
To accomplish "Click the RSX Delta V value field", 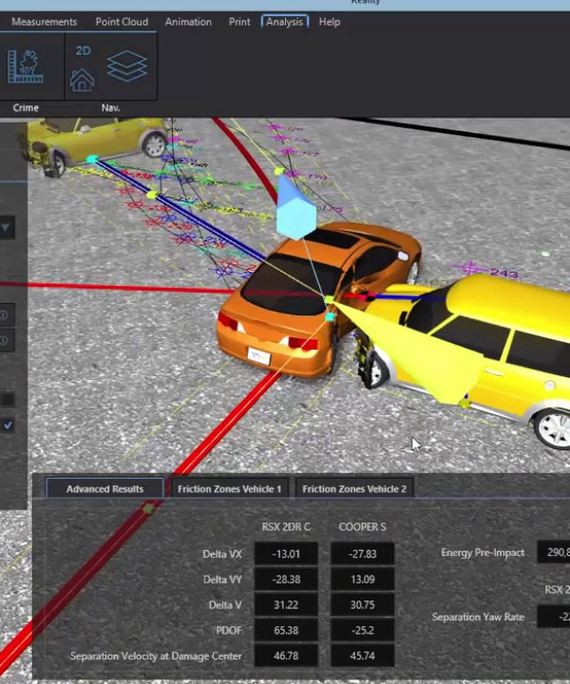I will click(282, 605).
